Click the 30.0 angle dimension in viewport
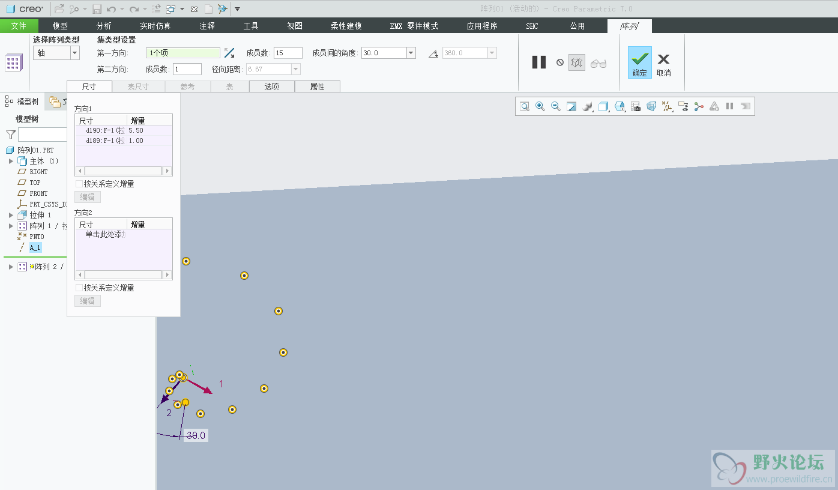The image size is (838, 490). 196,435
